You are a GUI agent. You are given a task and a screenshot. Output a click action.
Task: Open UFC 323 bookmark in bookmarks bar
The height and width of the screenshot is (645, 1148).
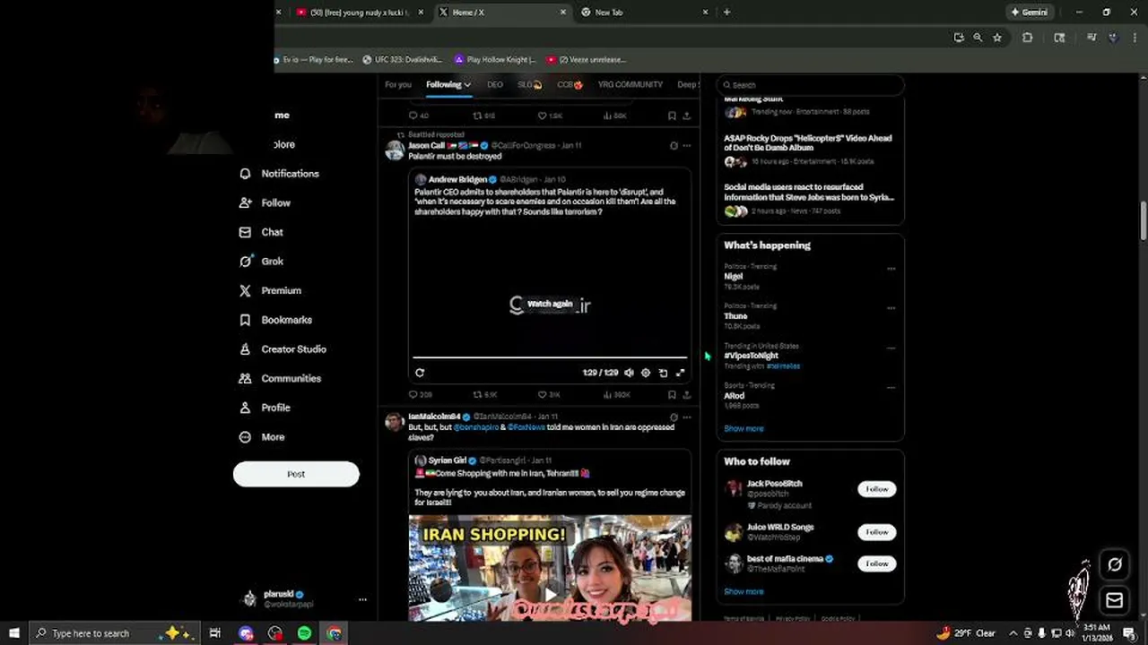coord(402,60)
